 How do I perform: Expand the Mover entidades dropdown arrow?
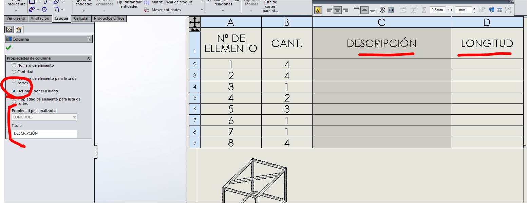click(x=202, y=10)
